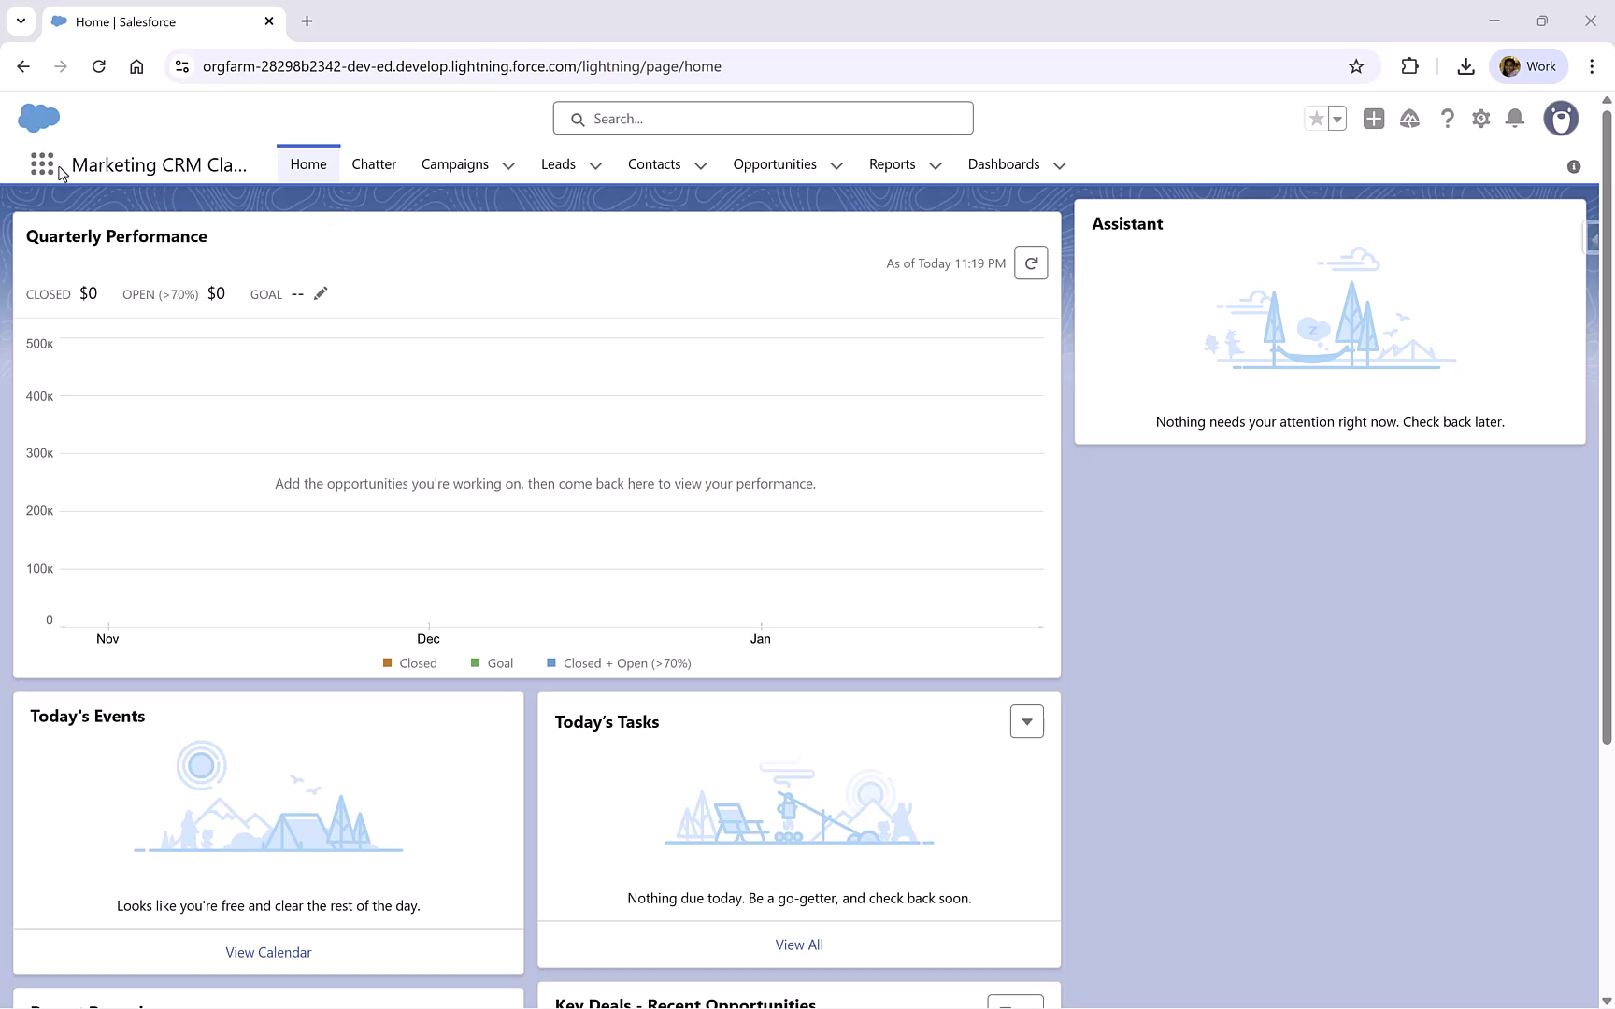This screenshot has height=1009, width=1615.
Task: Open Salesforce Help via question mark icon
Action: [1447, 119]
